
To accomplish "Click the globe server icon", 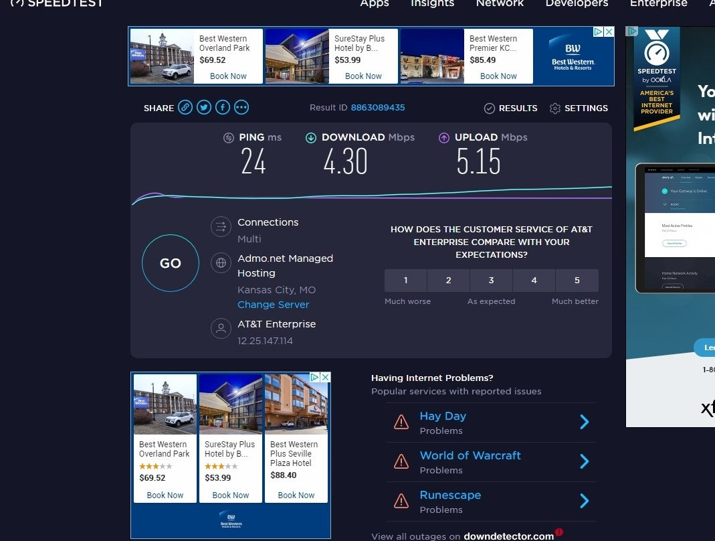I will pos(221,263).
